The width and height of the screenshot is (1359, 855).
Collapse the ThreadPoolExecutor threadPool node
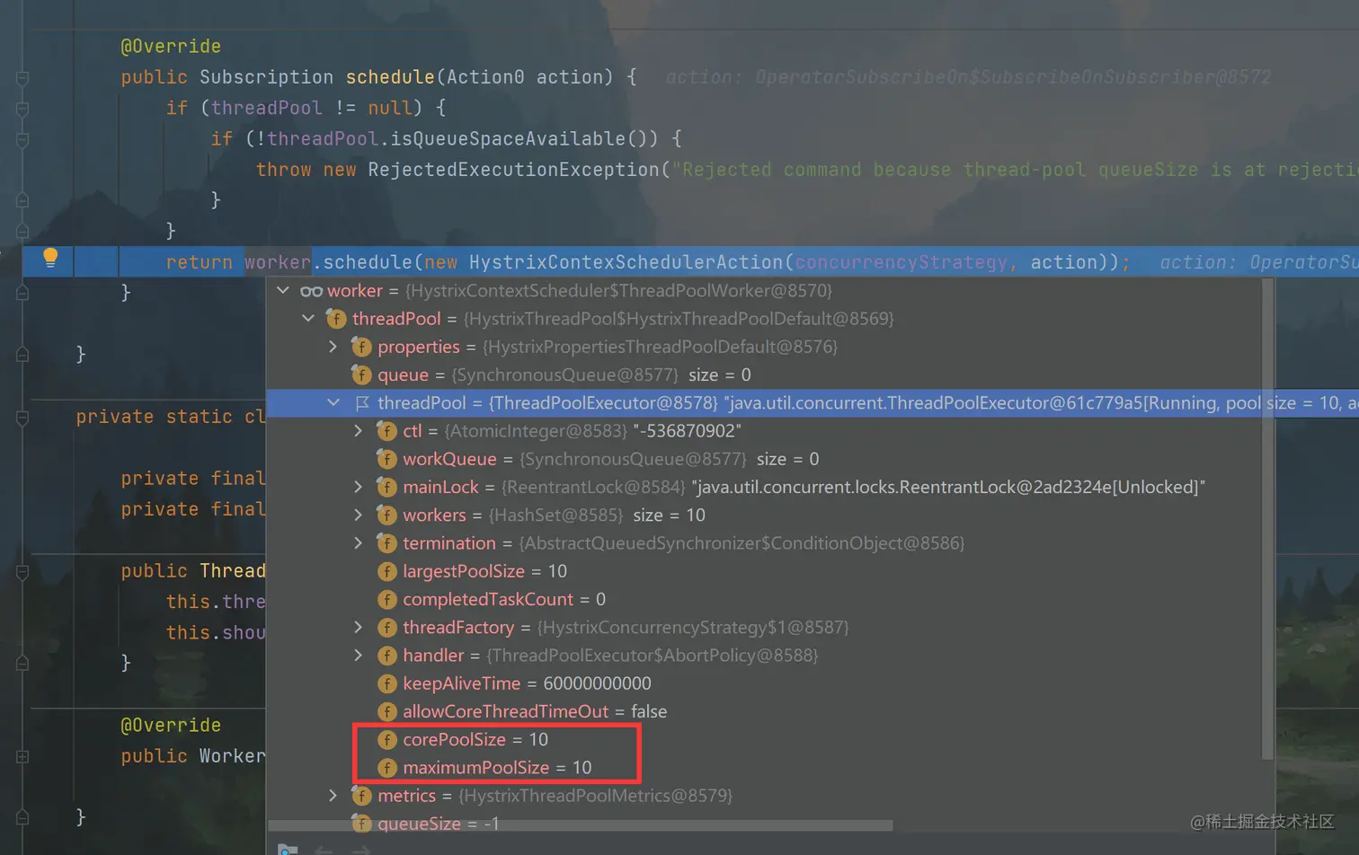point(333,403)
